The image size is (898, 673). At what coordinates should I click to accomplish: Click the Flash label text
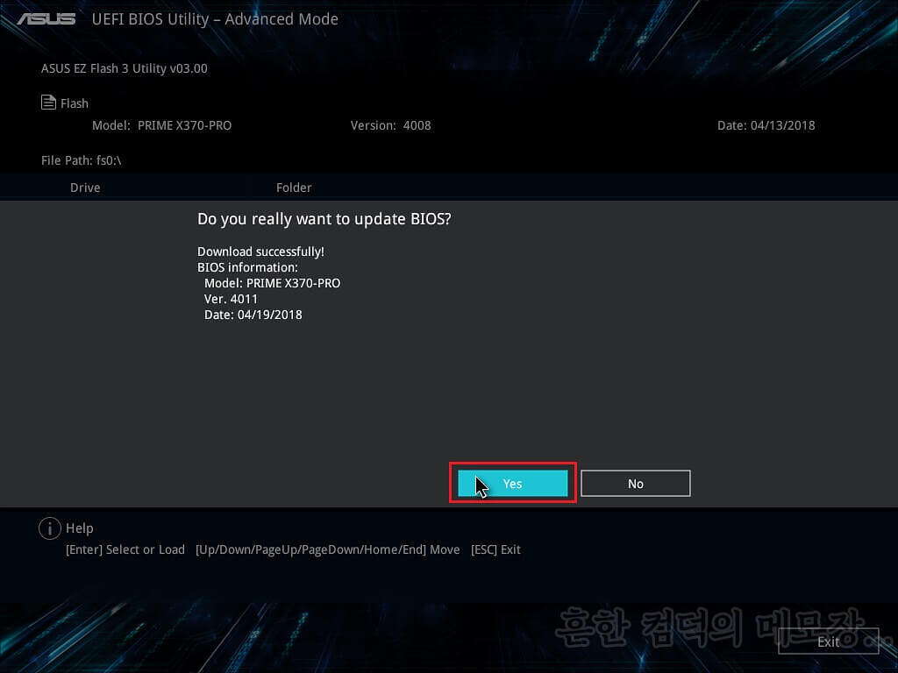75,103
